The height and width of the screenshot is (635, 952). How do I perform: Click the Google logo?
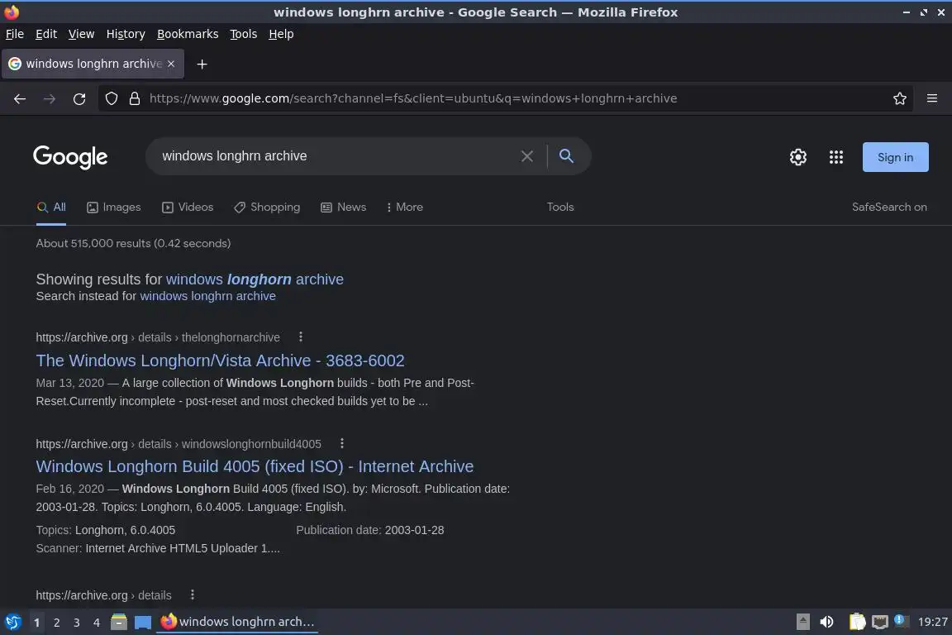point(70,157)
